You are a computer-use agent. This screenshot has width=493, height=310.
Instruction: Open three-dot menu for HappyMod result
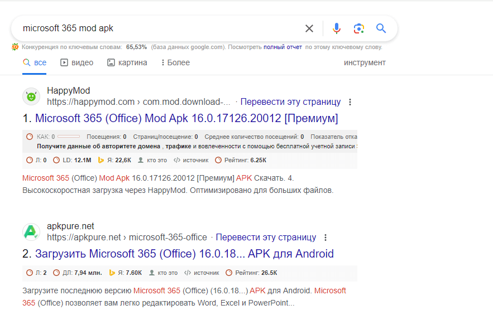point(350,102)
